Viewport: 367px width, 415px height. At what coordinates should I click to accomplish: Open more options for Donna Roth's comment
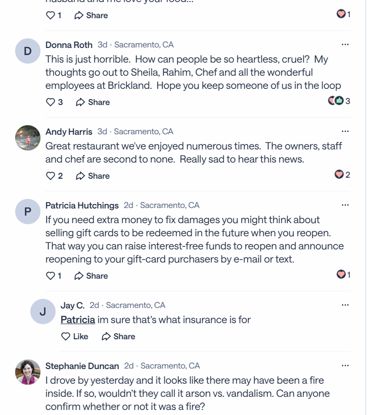coord(345,44)
